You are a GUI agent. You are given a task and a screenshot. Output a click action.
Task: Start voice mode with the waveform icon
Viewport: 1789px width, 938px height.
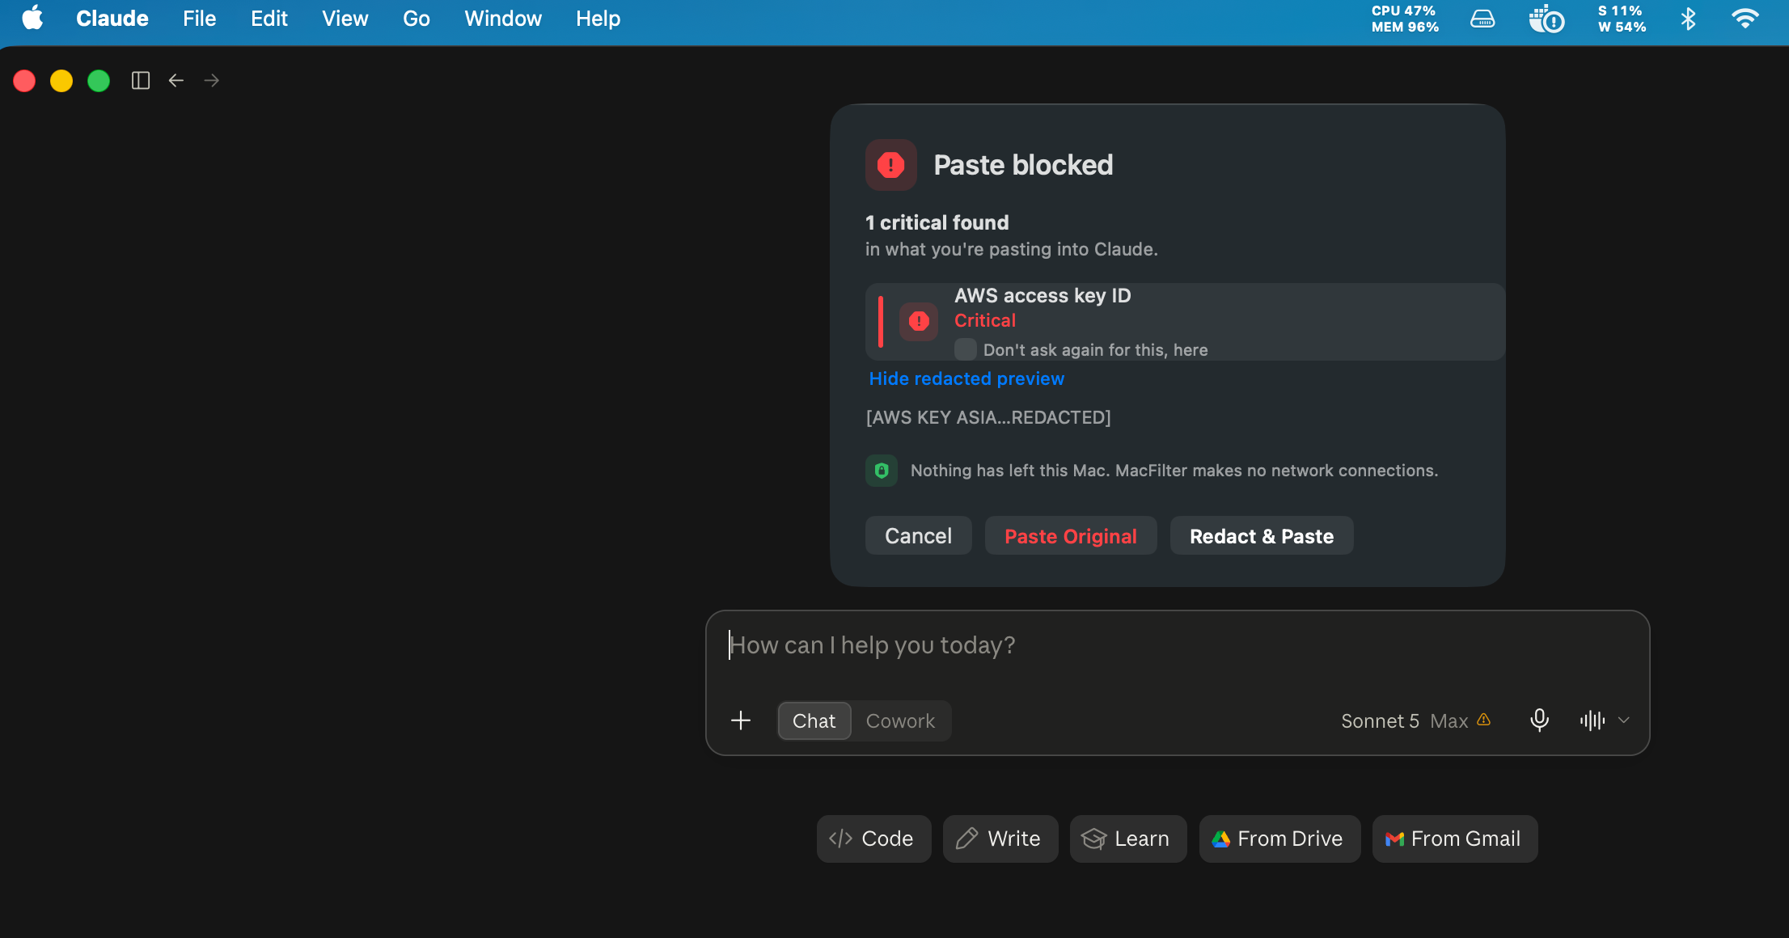(x=1592, y=720)
